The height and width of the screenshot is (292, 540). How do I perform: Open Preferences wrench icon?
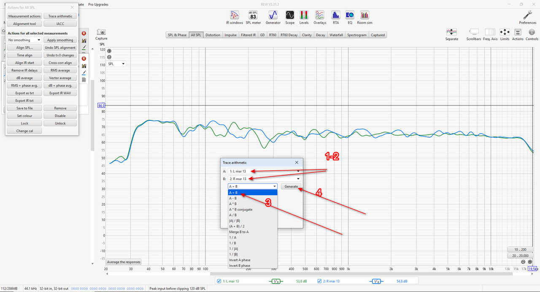(527, 17)
